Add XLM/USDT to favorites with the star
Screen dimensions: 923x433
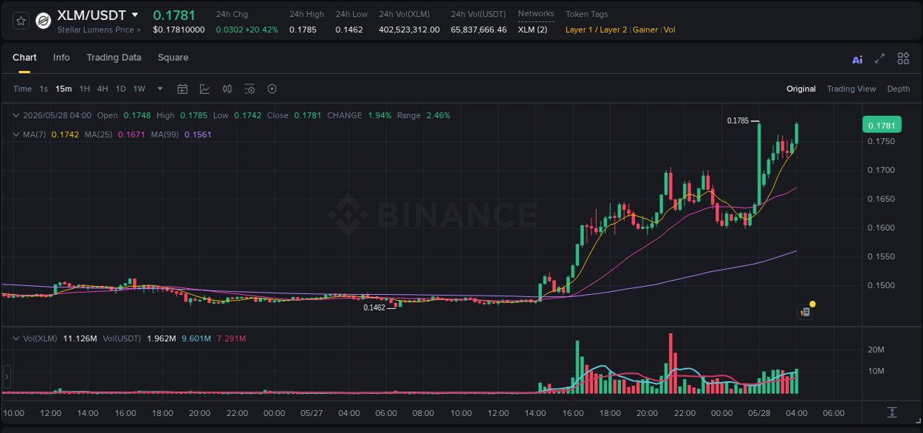click(21, 21)
